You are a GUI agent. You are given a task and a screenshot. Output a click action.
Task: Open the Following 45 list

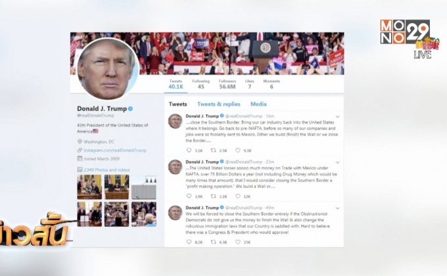200,84
